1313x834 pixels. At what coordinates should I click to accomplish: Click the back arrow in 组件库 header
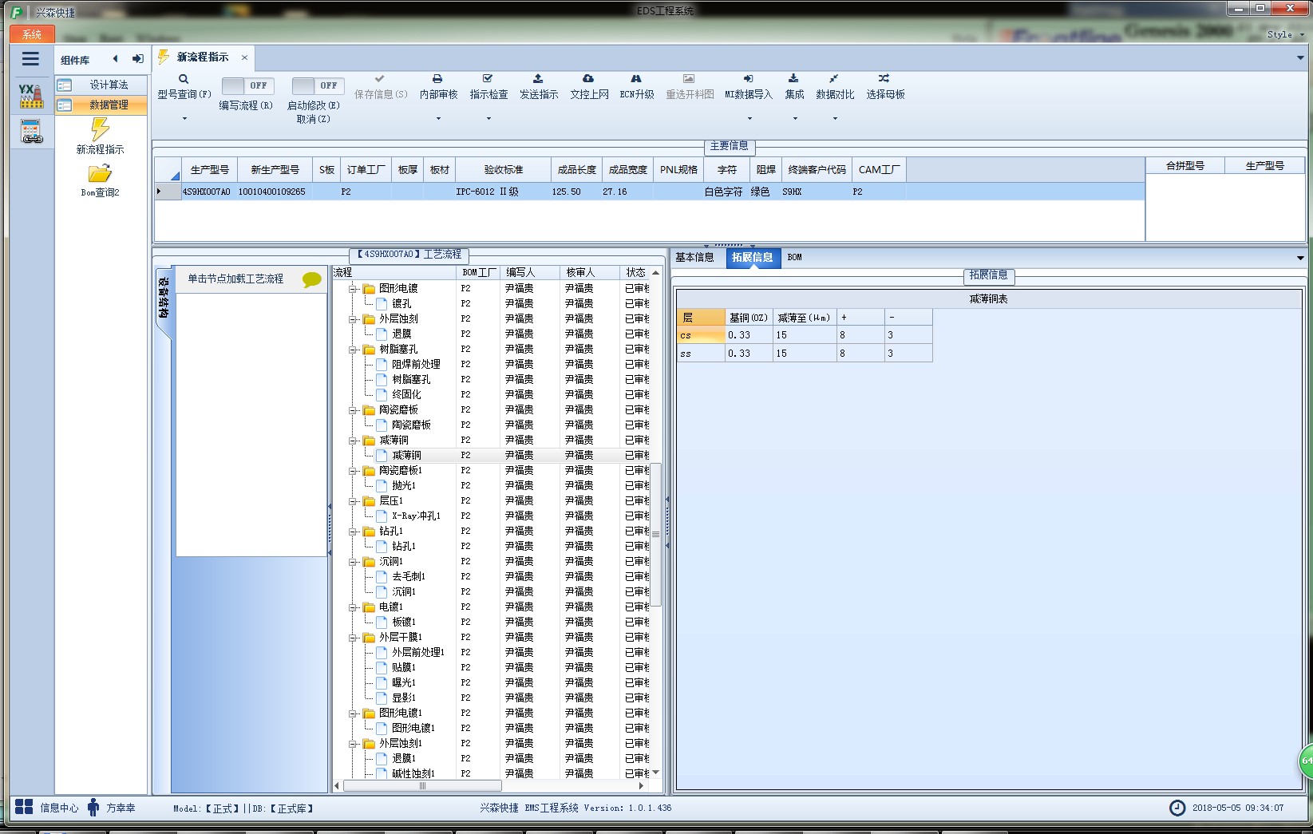(116, 59)
